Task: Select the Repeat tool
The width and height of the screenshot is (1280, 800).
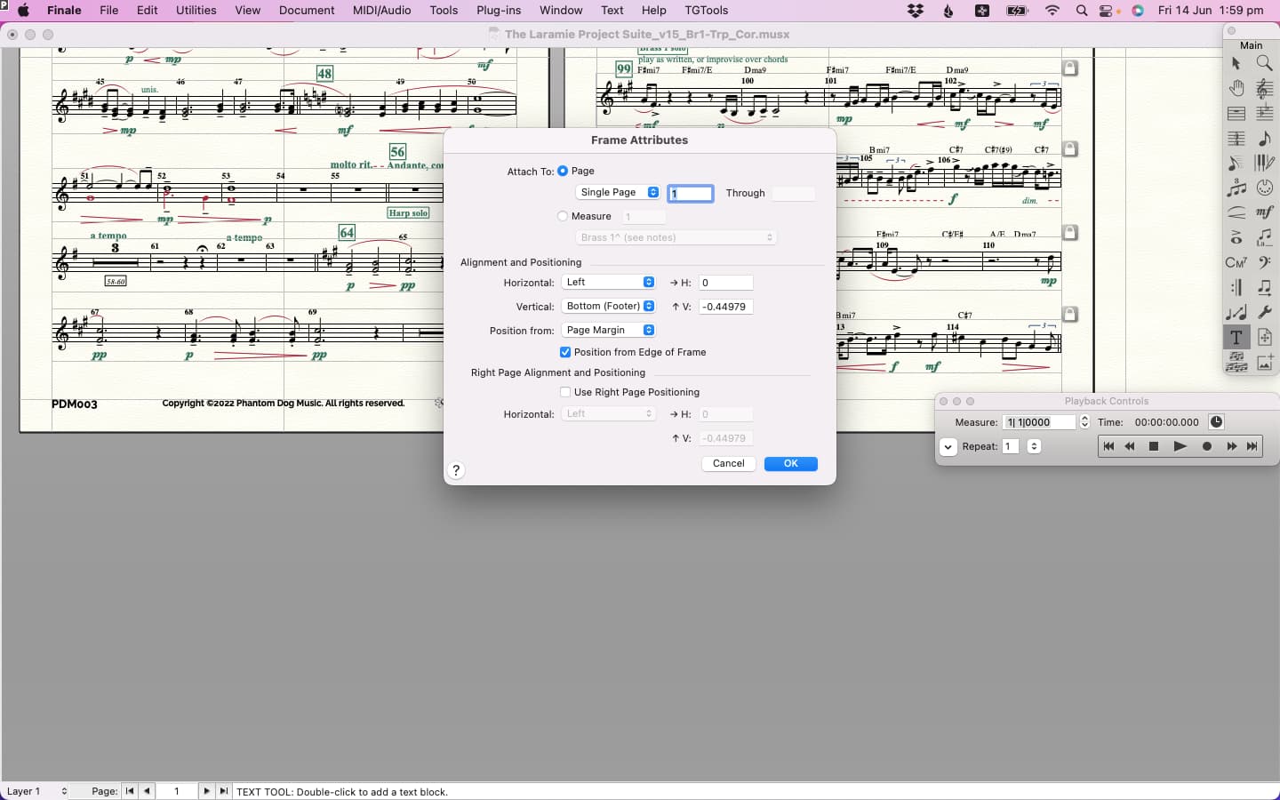Action: point(1236,287)
